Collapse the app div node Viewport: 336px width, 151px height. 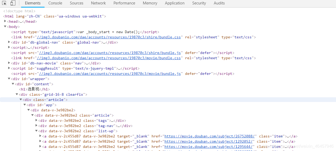point(25,105)
